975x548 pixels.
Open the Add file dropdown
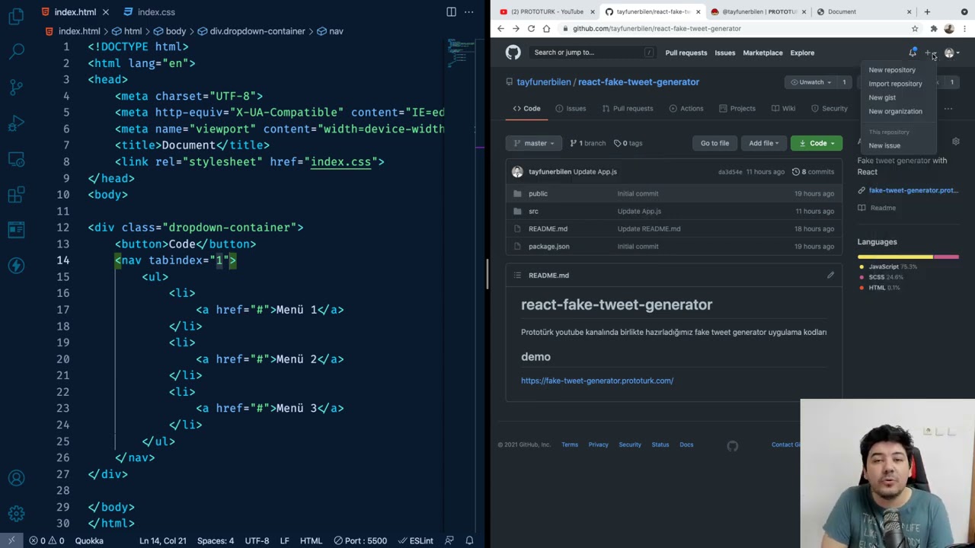click(762, 143)
